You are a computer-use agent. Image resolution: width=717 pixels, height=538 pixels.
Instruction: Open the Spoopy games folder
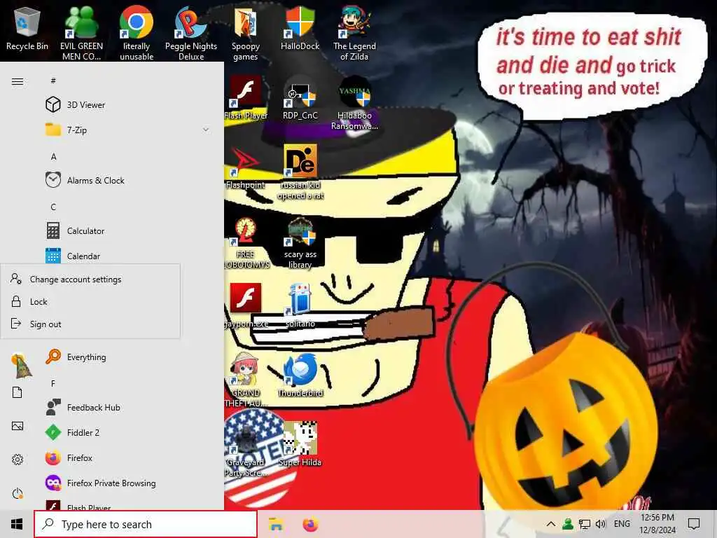click(x=246, y=34)
